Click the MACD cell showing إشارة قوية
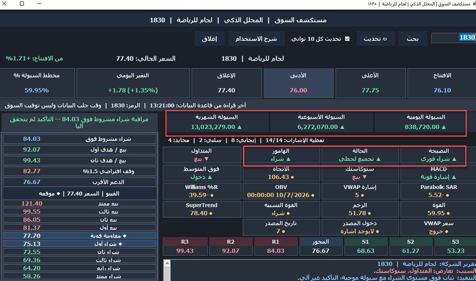This screenshot has width=476, height=281. (438, 173)
